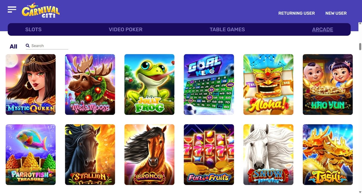Launch Parrotfish Treasure game
Image resolution: width=362 pixels, height=194 pixels.
(30, 155)
